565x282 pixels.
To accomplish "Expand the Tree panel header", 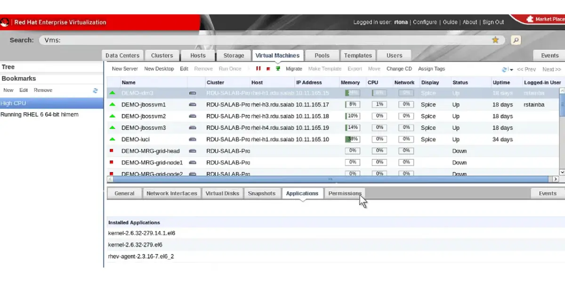I will (x=51, y=67).
